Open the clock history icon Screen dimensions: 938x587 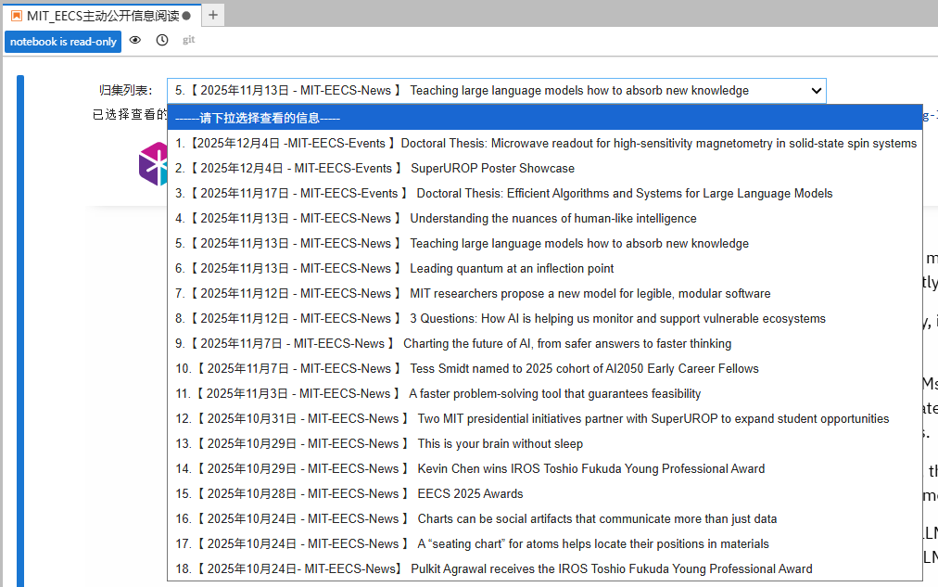click(x=162, y=40)
